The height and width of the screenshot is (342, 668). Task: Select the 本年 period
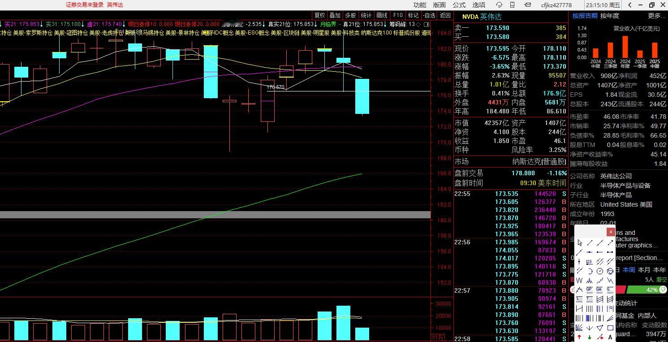point(659,270)
